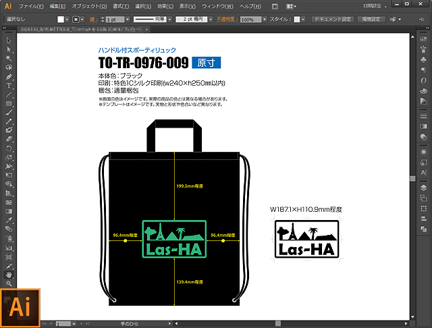Select the Zoom magnifier tool
This screenshot has width=432, height=328.
[x=9, y=284]
